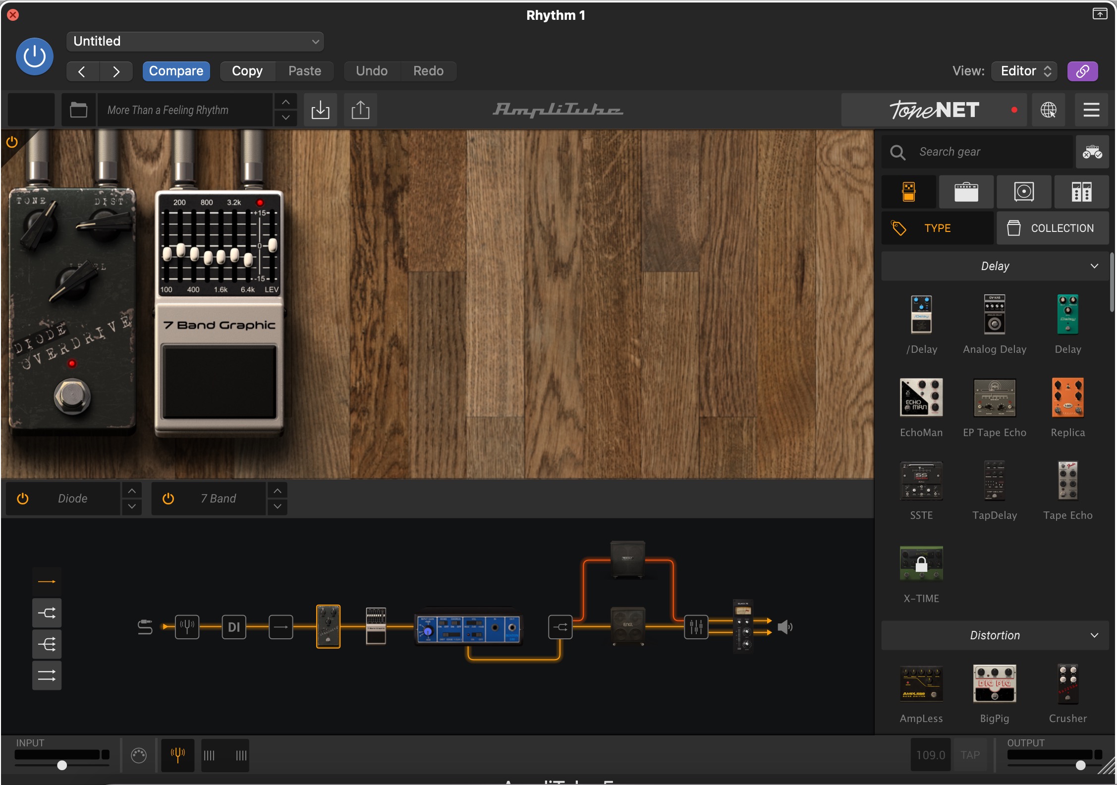
Task: Open the preset browser folder icon
Action: click(78, 110)
